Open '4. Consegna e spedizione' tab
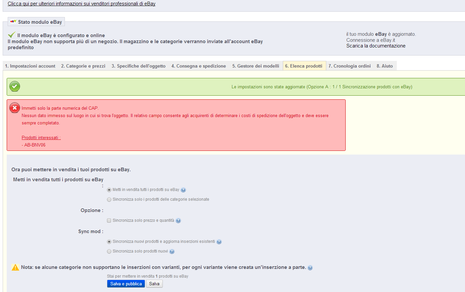This screenshot has height=292, width=465. [x=199, y=66]
